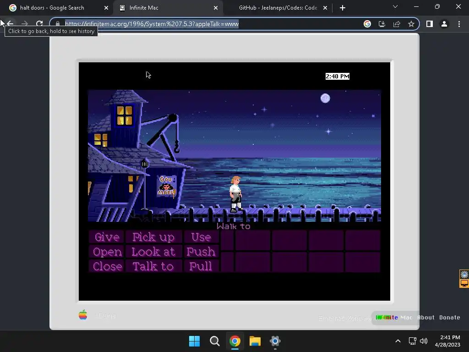Click the browser forward arrow
The height and width of the screenshot is (352, 469).
coord(25,24)
